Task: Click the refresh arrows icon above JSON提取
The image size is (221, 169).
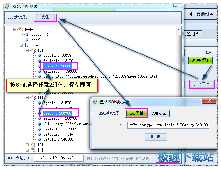Action: pos(208,52)
